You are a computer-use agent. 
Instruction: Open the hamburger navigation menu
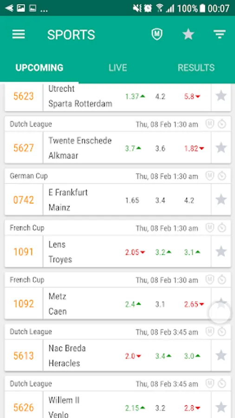click(19, 34)
